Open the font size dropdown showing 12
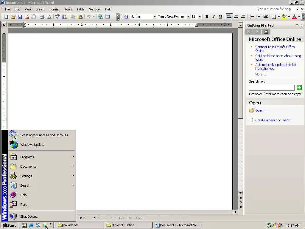The width and height of the screenshot is (305, 229). click(x=200, y=17)
